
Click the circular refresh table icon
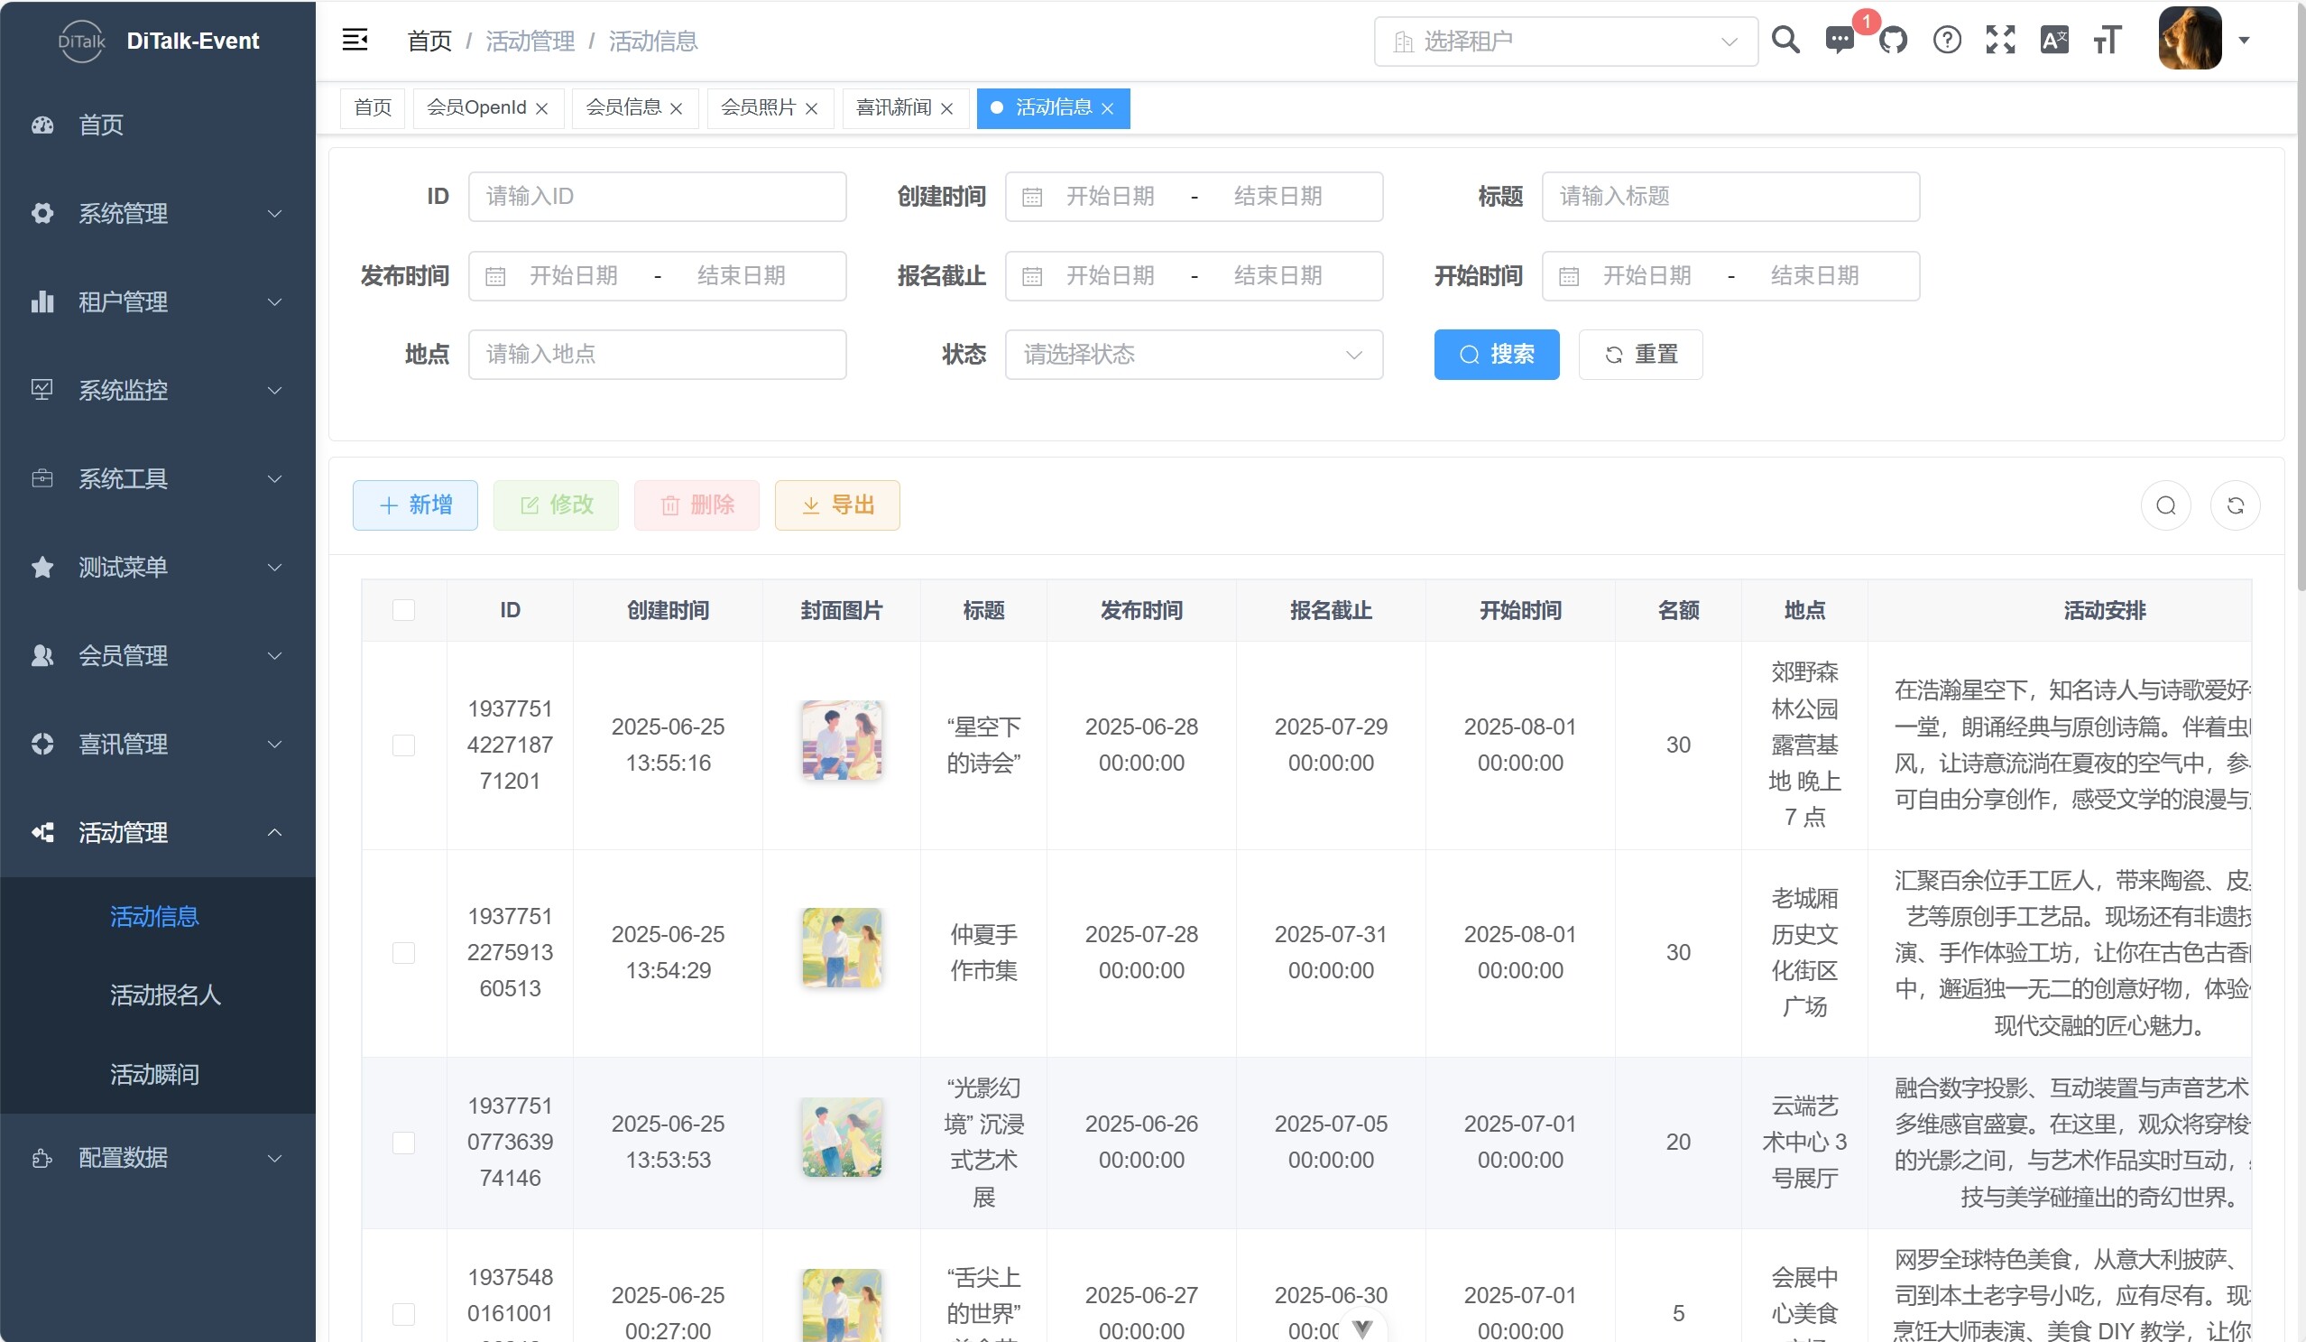[2235, 505]
